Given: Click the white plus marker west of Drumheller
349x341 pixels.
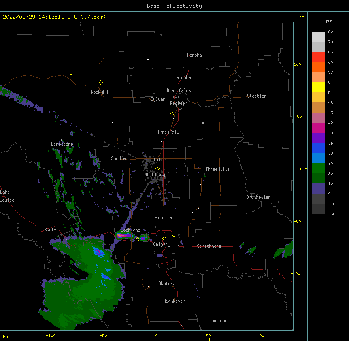Looking at the screenshot, I should (248, 152).
